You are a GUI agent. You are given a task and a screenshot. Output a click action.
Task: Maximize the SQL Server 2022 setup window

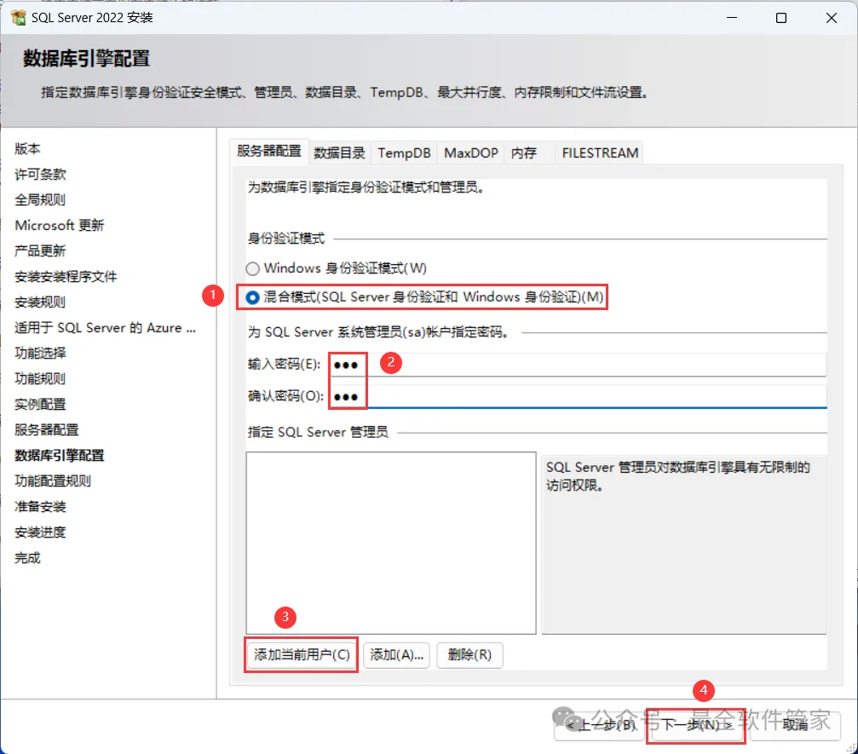[x=781, y=18]
